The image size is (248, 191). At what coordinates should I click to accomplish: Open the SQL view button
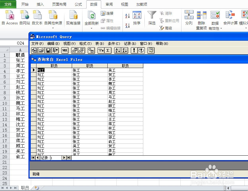pyautogui.click(x=65, y=50)
